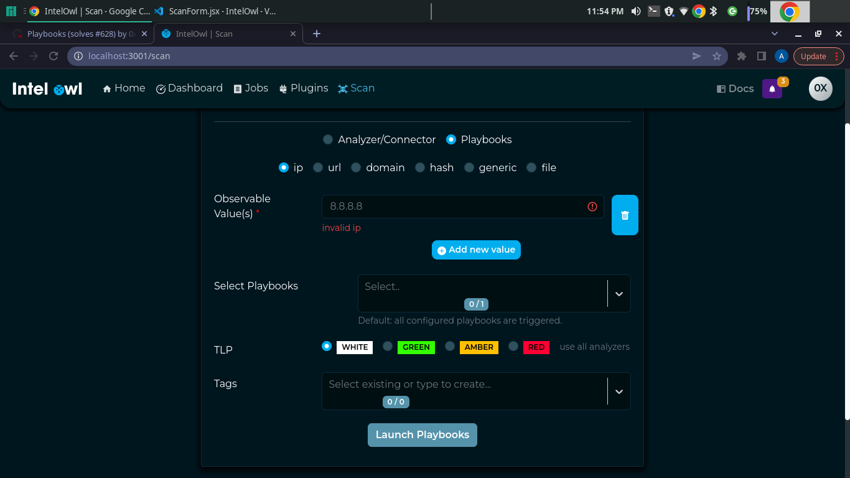Select the RED TLP option

[513, 346]
